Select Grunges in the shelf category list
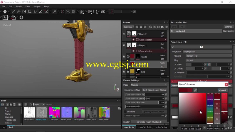The image size is (235, 132). click(9, 117)
